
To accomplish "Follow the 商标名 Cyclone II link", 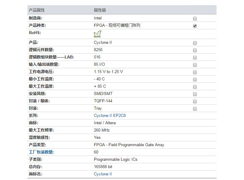I will point(103,174).
